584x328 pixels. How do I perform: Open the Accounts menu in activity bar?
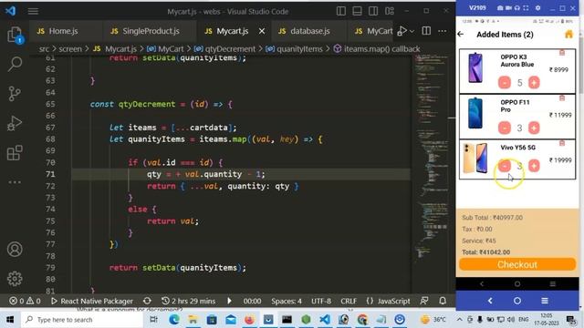[15, 249]
